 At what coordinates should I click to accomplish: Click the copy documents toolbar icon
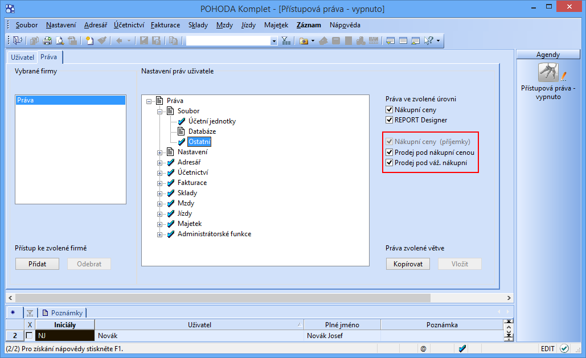click(x=173, y=40)
